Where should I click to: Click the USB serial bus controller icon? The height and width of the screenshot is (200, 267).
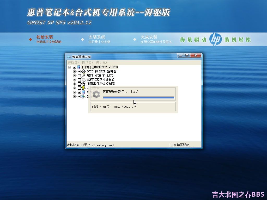click(83, 84)
